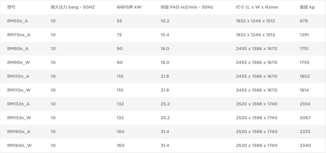
Task: Select the 15.4 capacity value
Action: 165,35
